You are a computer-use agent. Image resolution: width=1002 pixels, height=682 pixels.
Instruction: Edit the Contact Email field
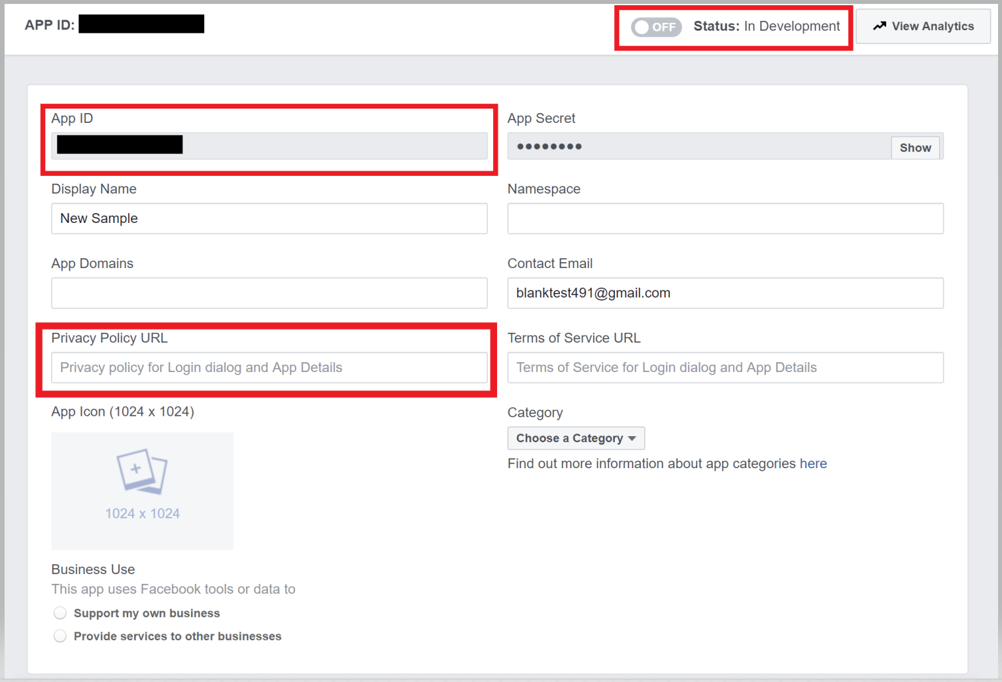[725, 293]
